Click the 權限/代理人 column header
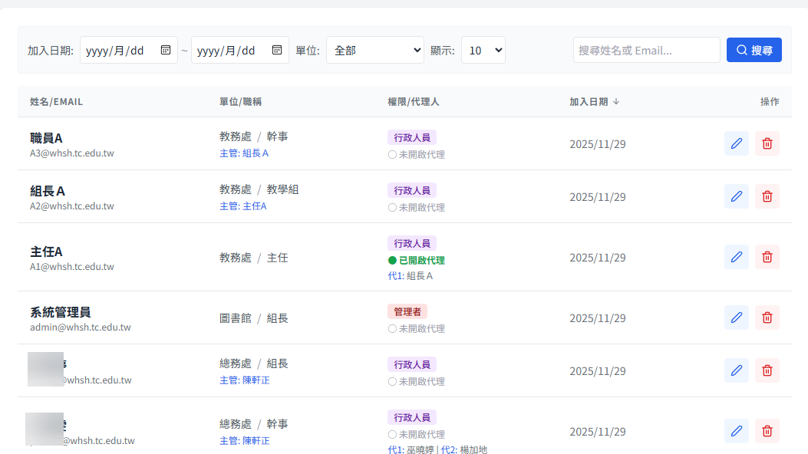808x454 pixels. pyautogui.click(x=413, y=101)
